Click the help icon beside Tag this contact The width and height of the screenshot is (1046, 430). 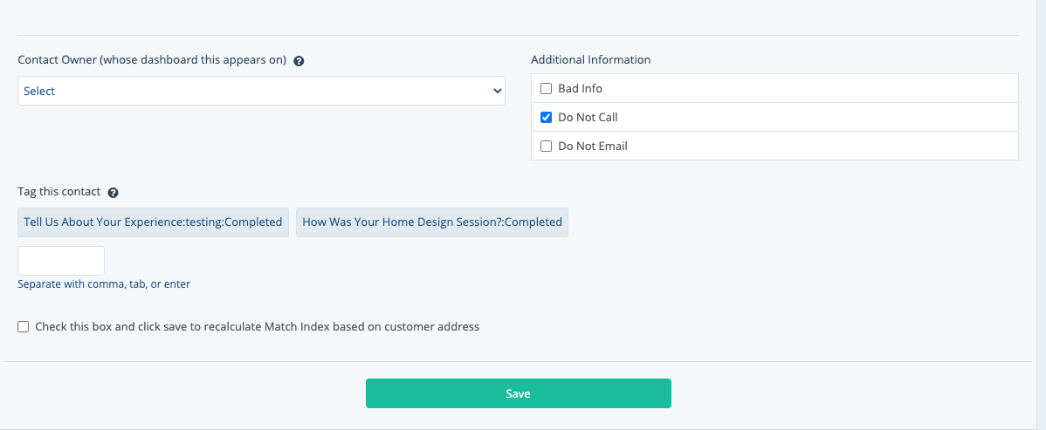[x=113, y=193]
